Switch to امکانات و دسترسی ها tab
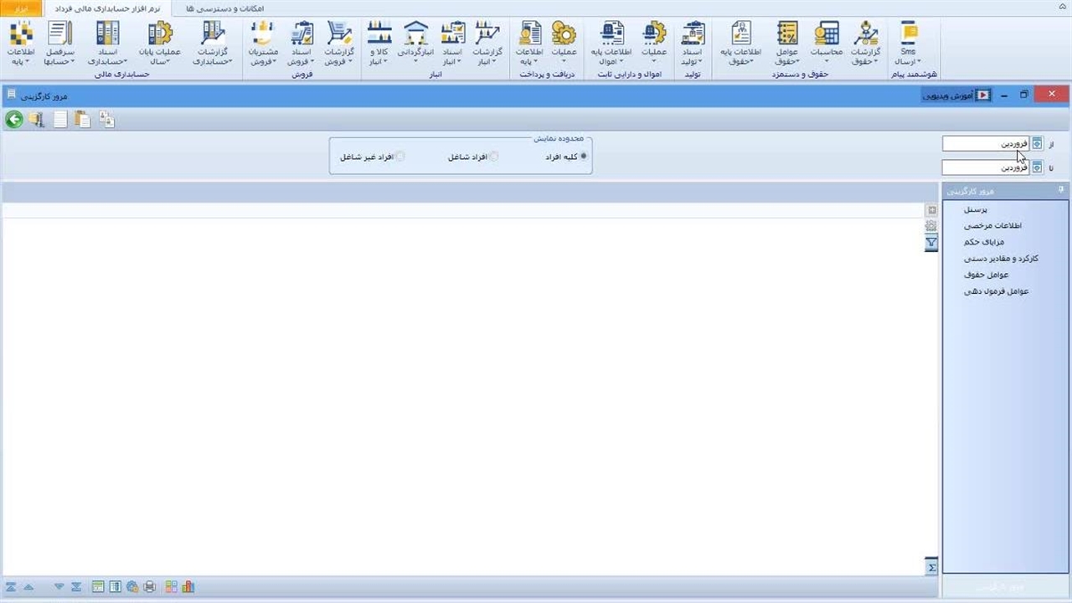Image resolution: width=1072 pixels, height=603 pixels. point(224,8)
